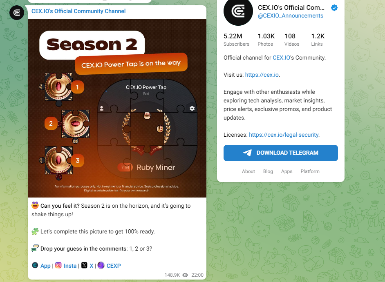Open the Apps footer menu item
The image size is (385, 282).
click(287, 171)
